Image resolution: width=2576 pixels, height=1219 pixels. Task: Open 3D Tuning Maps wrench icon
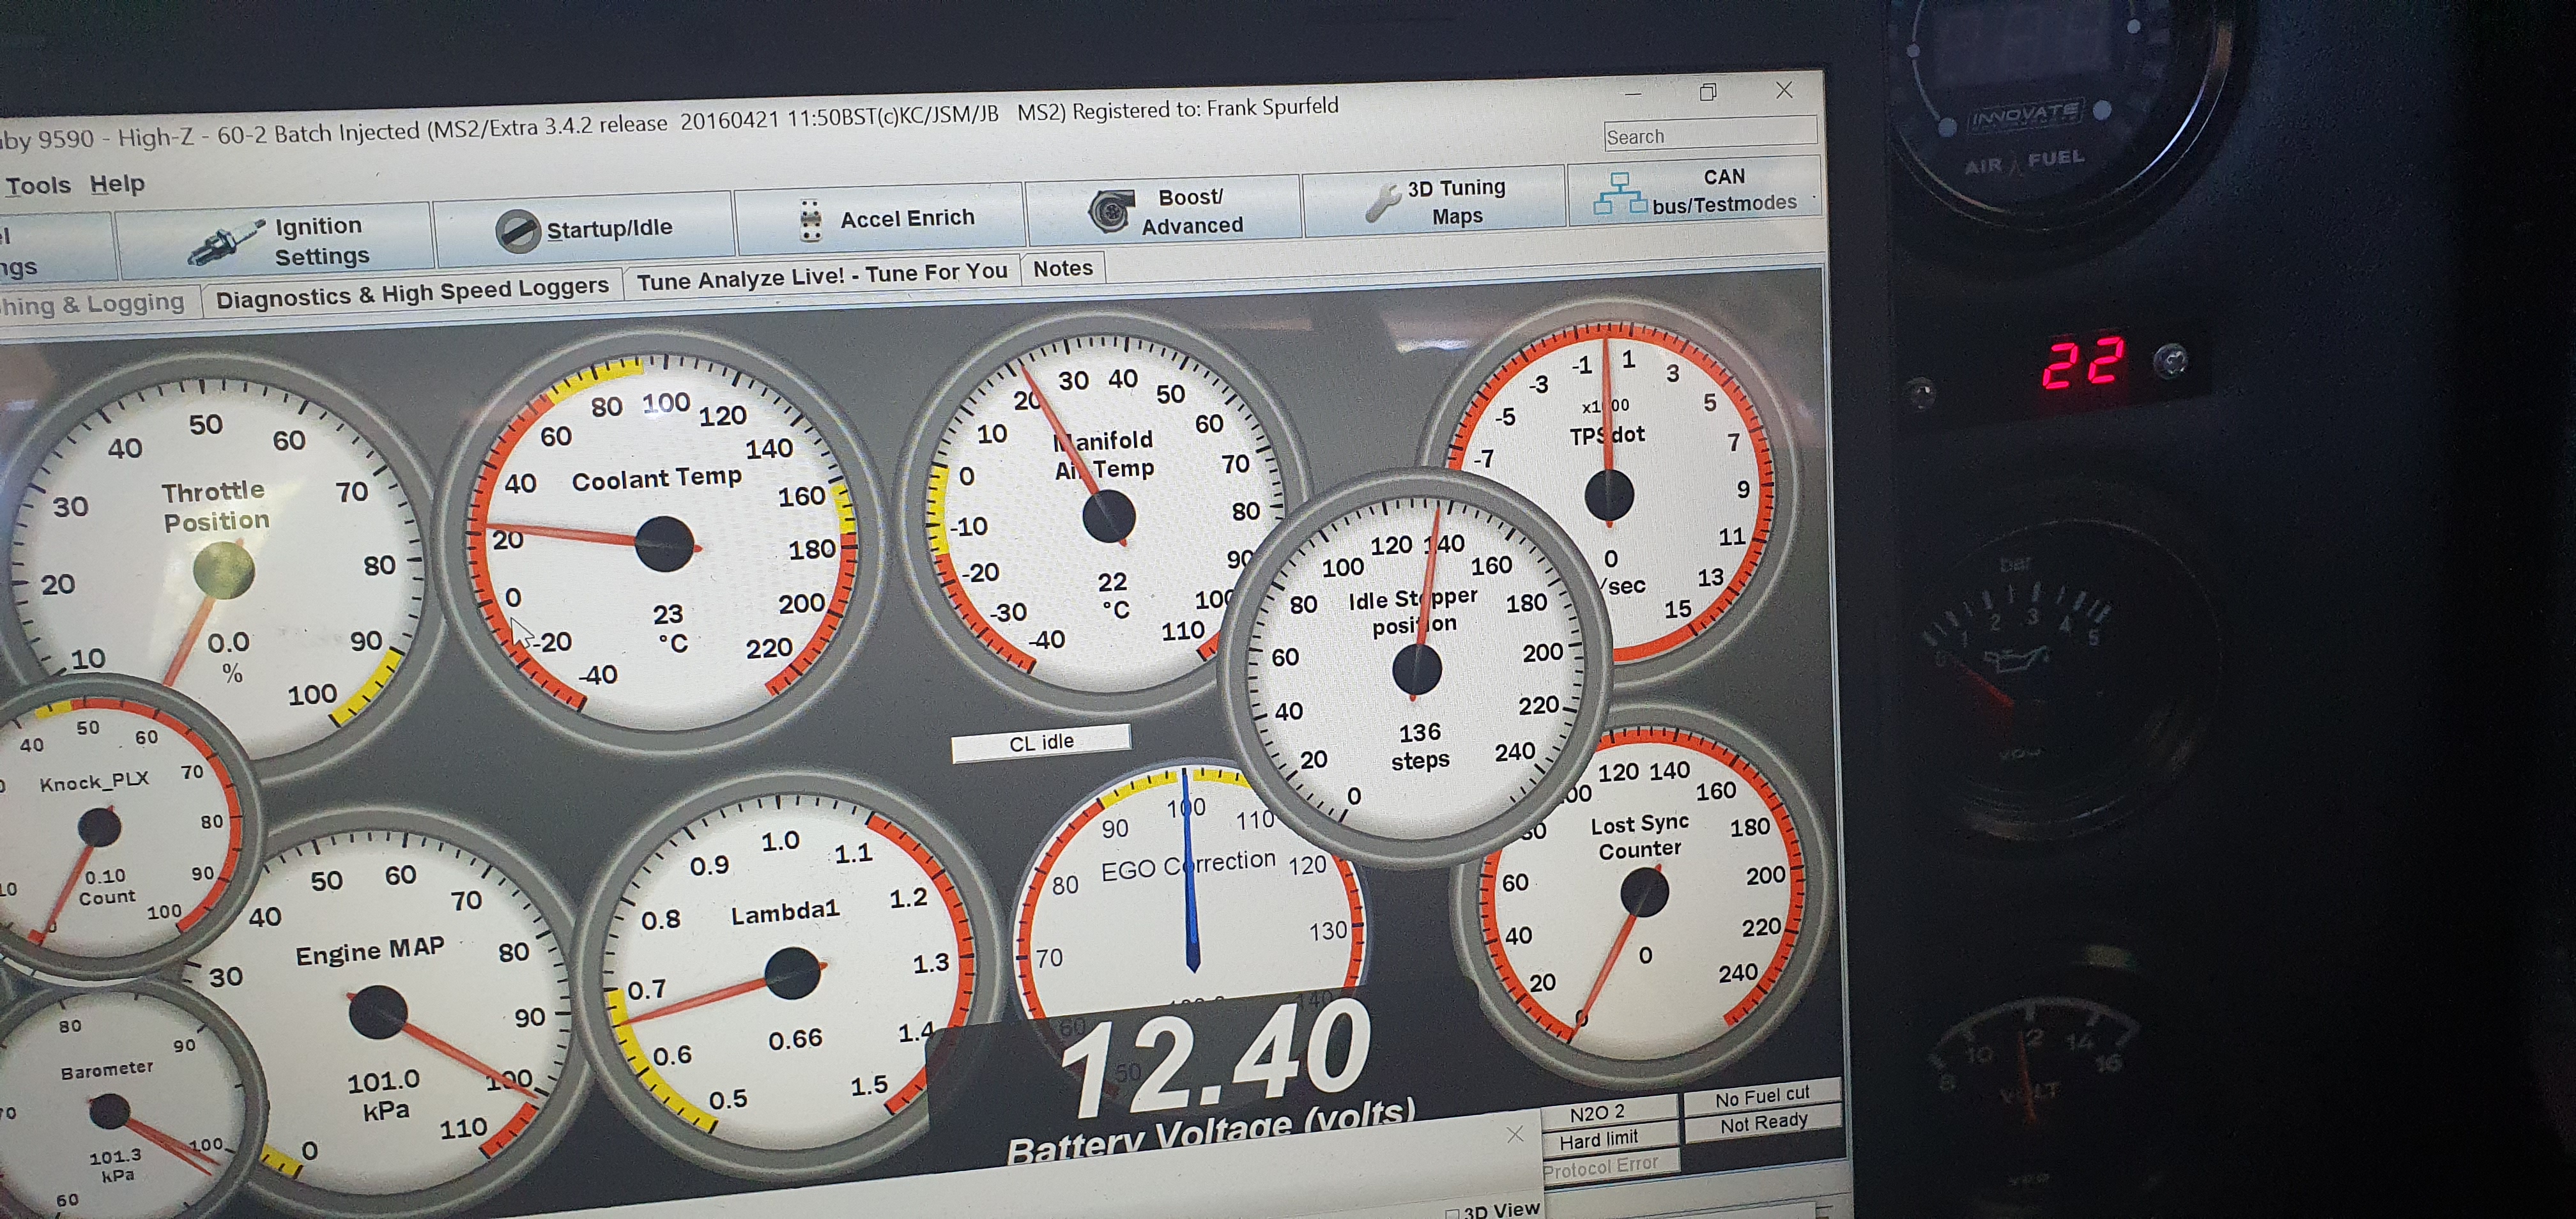pos(1382,202)
